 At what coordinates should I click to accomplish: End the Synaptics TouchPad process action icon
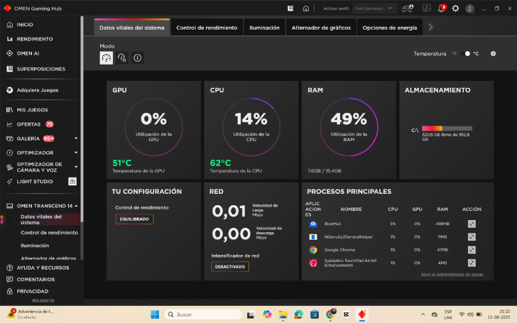pyautogui.click(x=472, y=263)
